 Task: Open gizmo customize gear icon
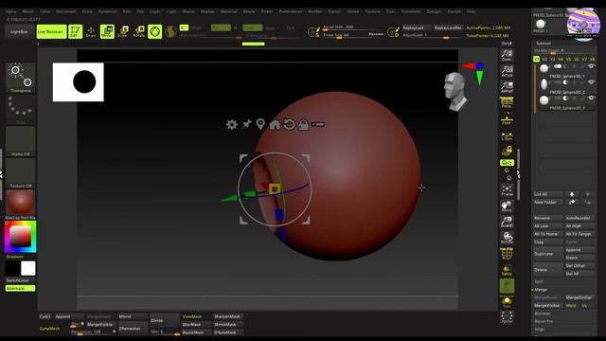click(231, 124)
